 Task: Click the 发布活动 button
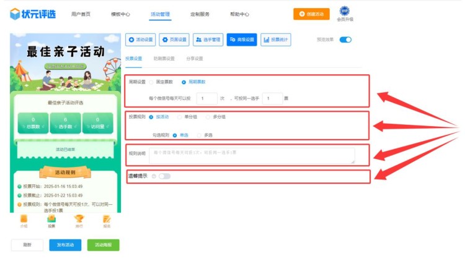coord(65,245)
